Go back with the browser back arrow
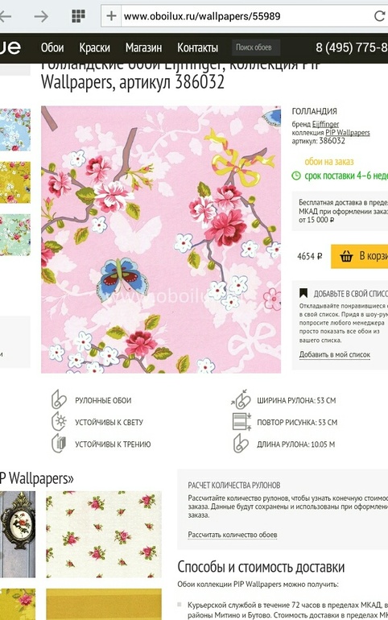 5,16
